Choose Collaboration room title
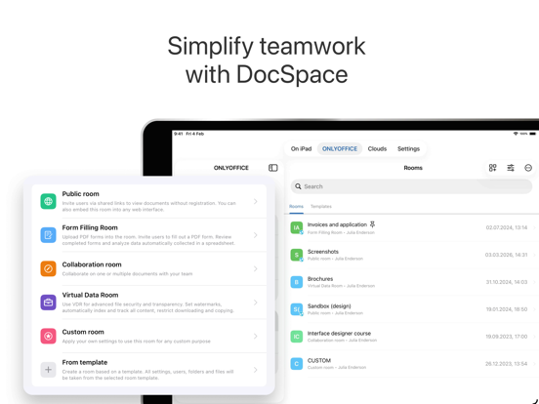This screenshot has width=539, height=404. tap(92, 264)
